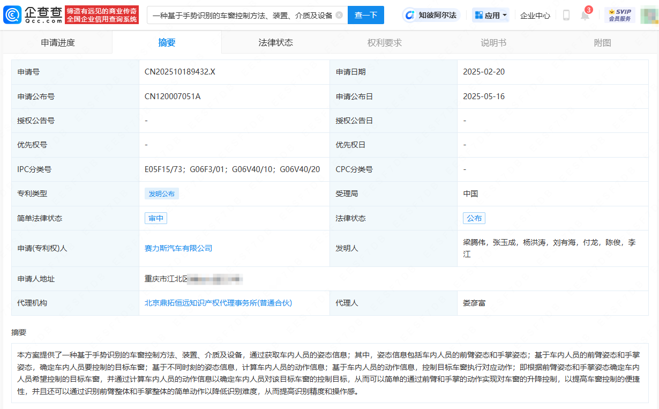Click the 公布 legal status tag
This screenshot has width=659, height=409.
(x=474, y=218)
